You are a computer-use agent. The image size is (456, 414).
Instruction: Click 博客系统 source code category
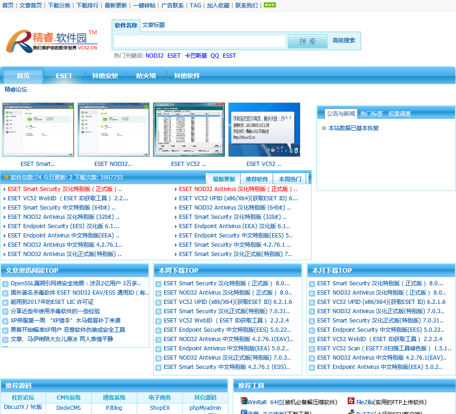click(114, 397)
